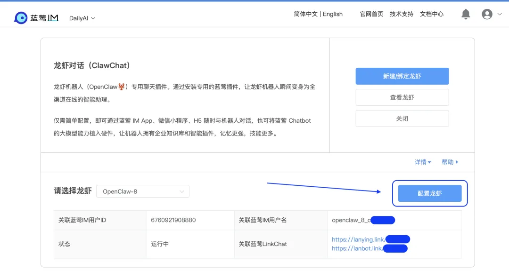Open the OpenClaw-8 lobster selection dropdown
509x278 pixels.
coord(142,191)
